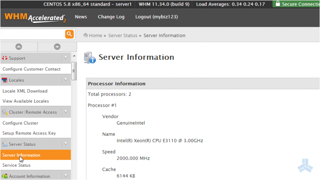Open Locale XML Download
This screenshot has height=180, width=320.
click(x=25, y=91)
